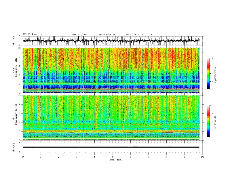Click the time axis tick label "6"
Screen dimensions: 228x176
(130, 157)
